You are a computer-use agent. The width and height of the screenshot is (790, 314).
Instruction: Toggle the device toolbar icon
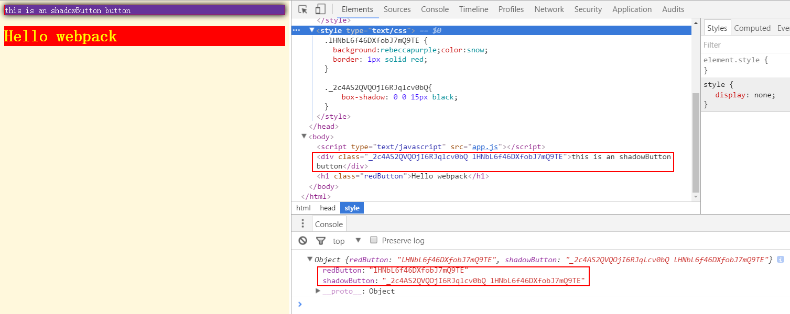(320, 9)
